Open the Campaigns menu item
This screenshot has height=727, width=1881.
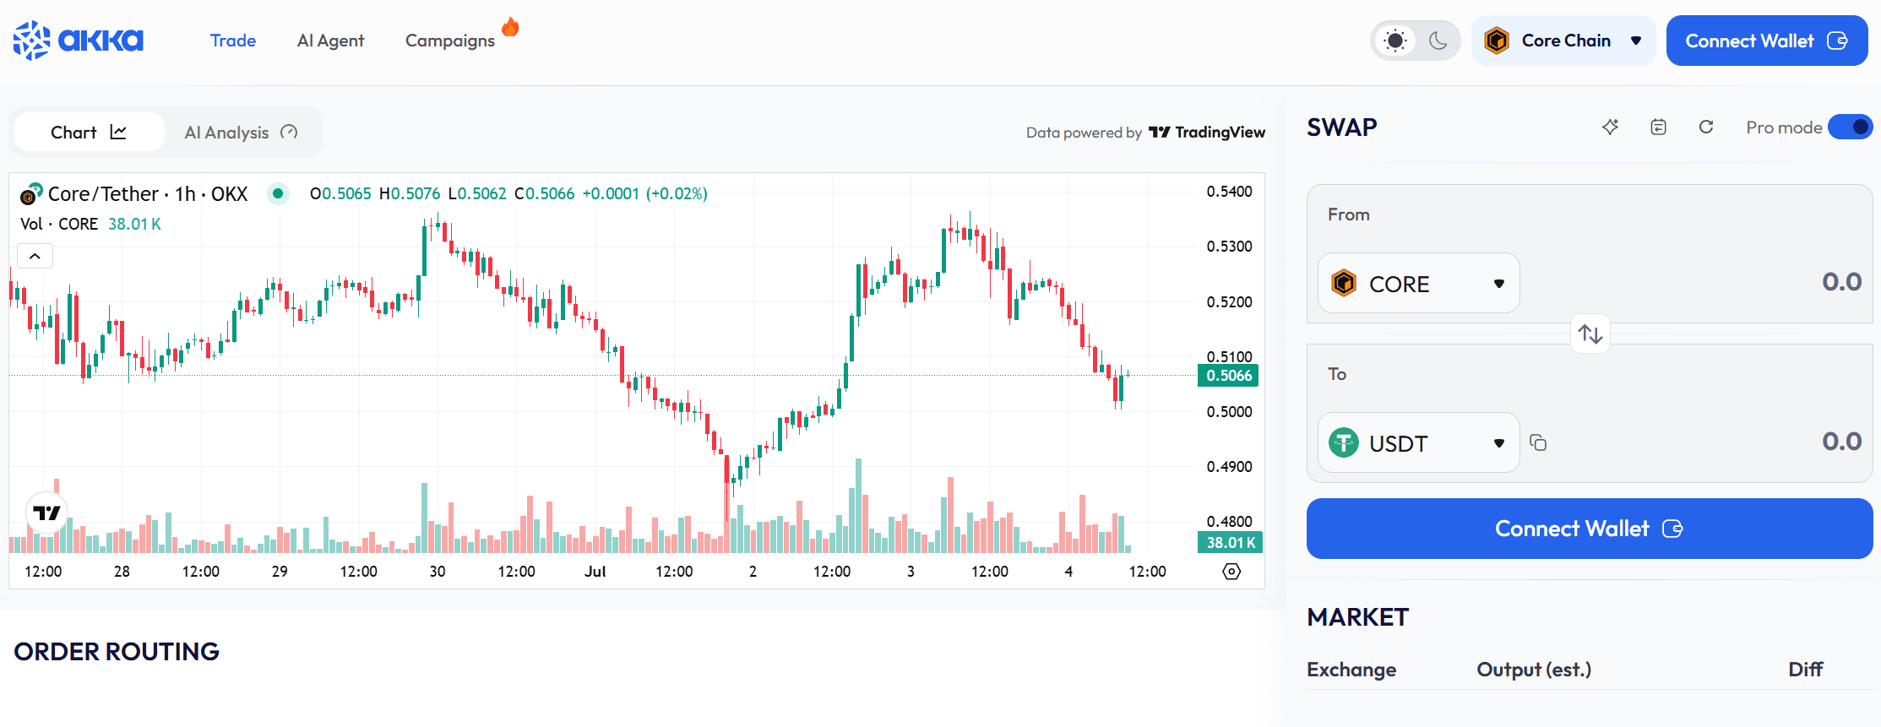click(x=450, y=41)
